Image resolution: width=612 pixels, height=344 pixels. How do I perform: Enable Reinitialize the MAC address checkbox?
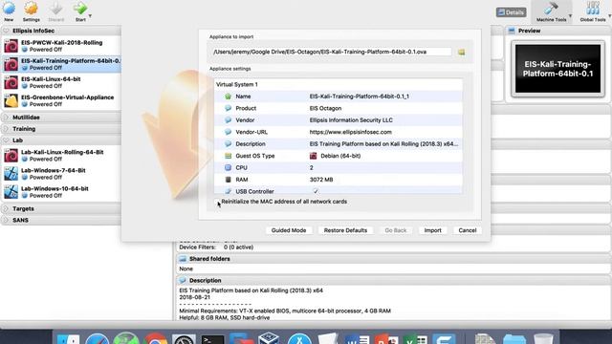point(218,202)
